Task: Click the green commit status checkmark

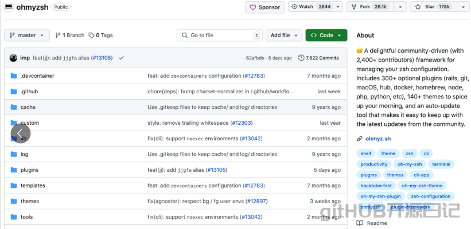Action: coord(121,58)
